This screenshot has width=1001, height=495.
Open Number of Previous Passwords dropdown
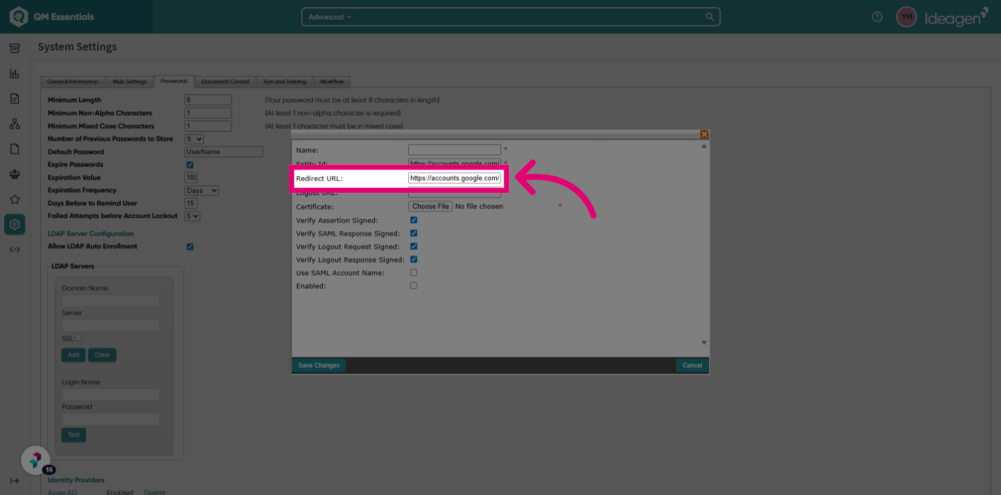pos(194,139)
